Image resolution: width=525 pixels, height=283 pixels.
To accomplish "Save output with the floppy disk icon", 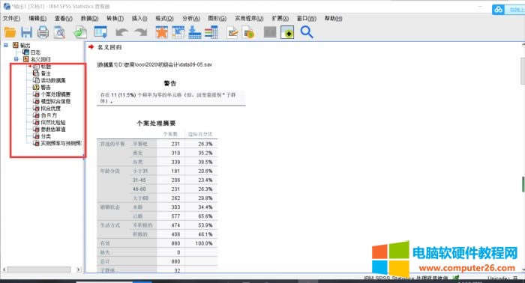I will point(26,32).
